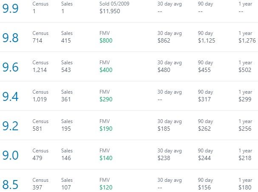Viewport: 258px width, 192px height.
Task: Click the $290 FMV value
Action: (106, 99)
